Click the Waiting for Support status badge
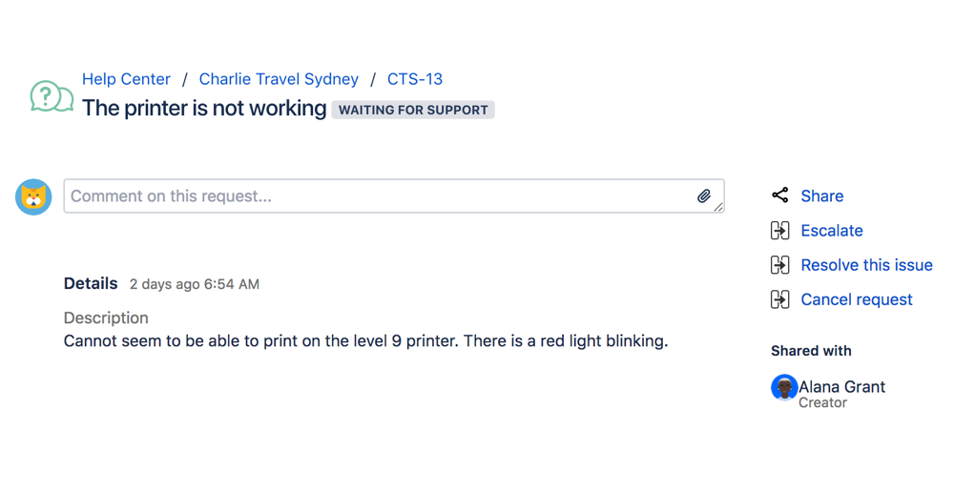 [413, 110]
